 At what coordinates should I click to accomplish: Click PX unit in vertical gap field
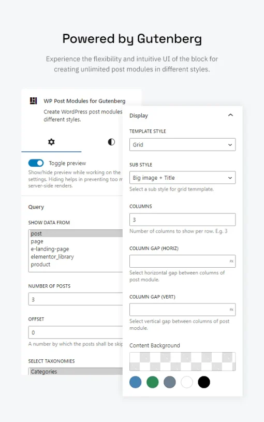click(231, 310)
